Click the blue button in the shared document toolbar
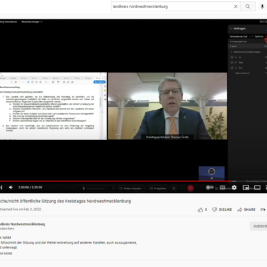Screen dimensions: 267x267 (x=99, y=82)
